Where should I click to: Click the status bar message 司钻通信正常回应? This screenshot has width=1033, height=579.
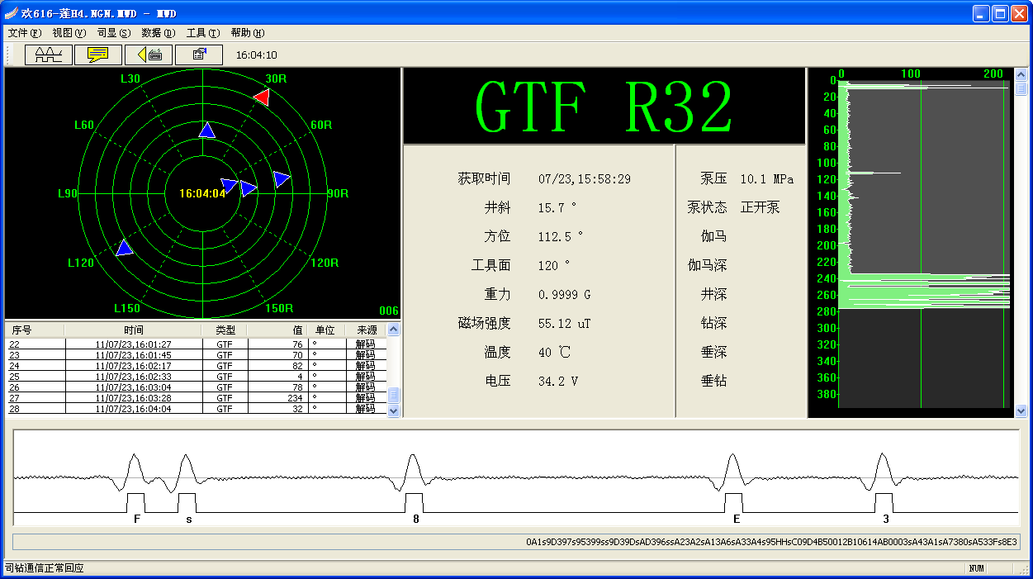[45, 568]
